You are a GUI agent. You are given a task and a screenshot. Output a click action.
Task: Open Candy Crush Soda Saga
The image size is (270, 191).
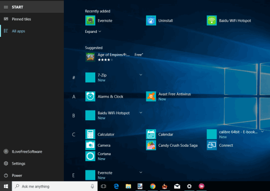coord(172,145)
